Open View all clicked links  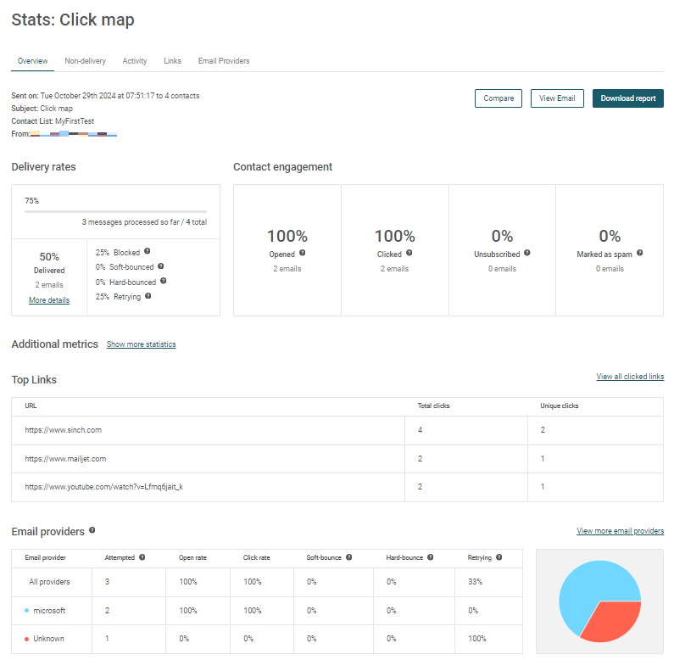[x=630, y=377]
